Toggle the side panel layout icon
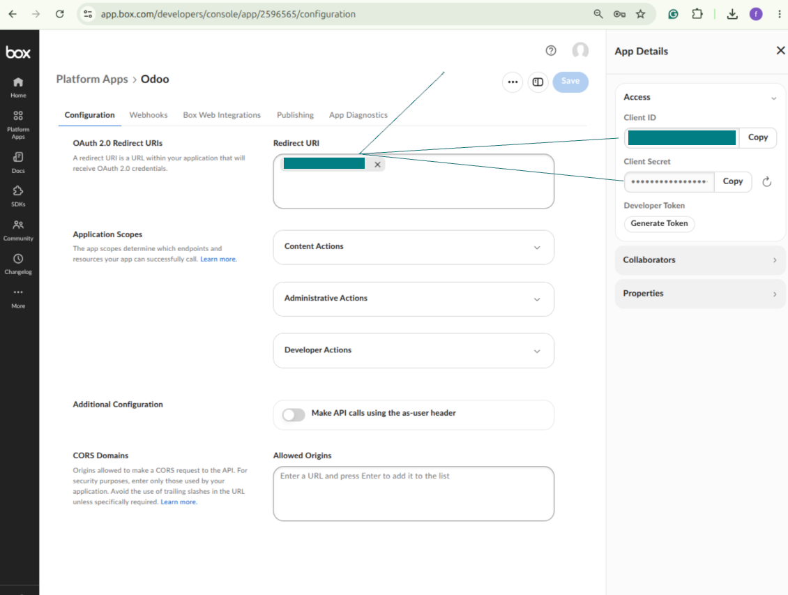Screen dimensions: 788x595 tap(538, 82)
